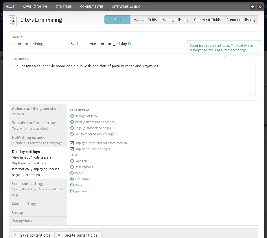Viewport: 267px width, 238px height.
Task: Open the Comment display tab
Action: pos(241,20)
